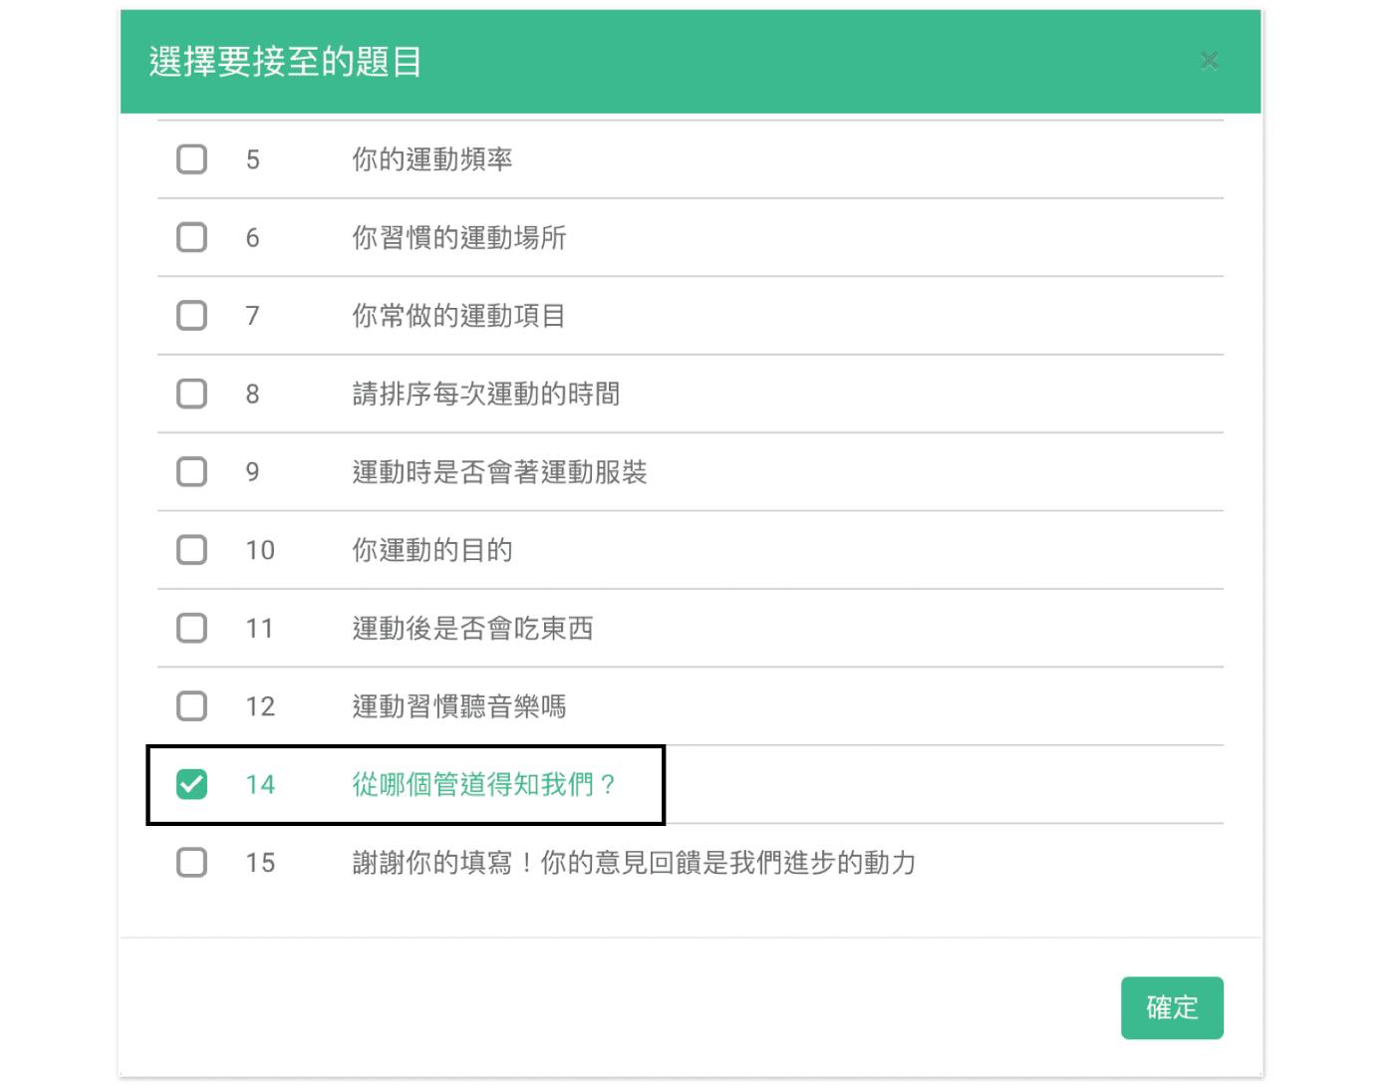Click the highlighted text 從哪個管道得知我們？

(x=484, y=784)
